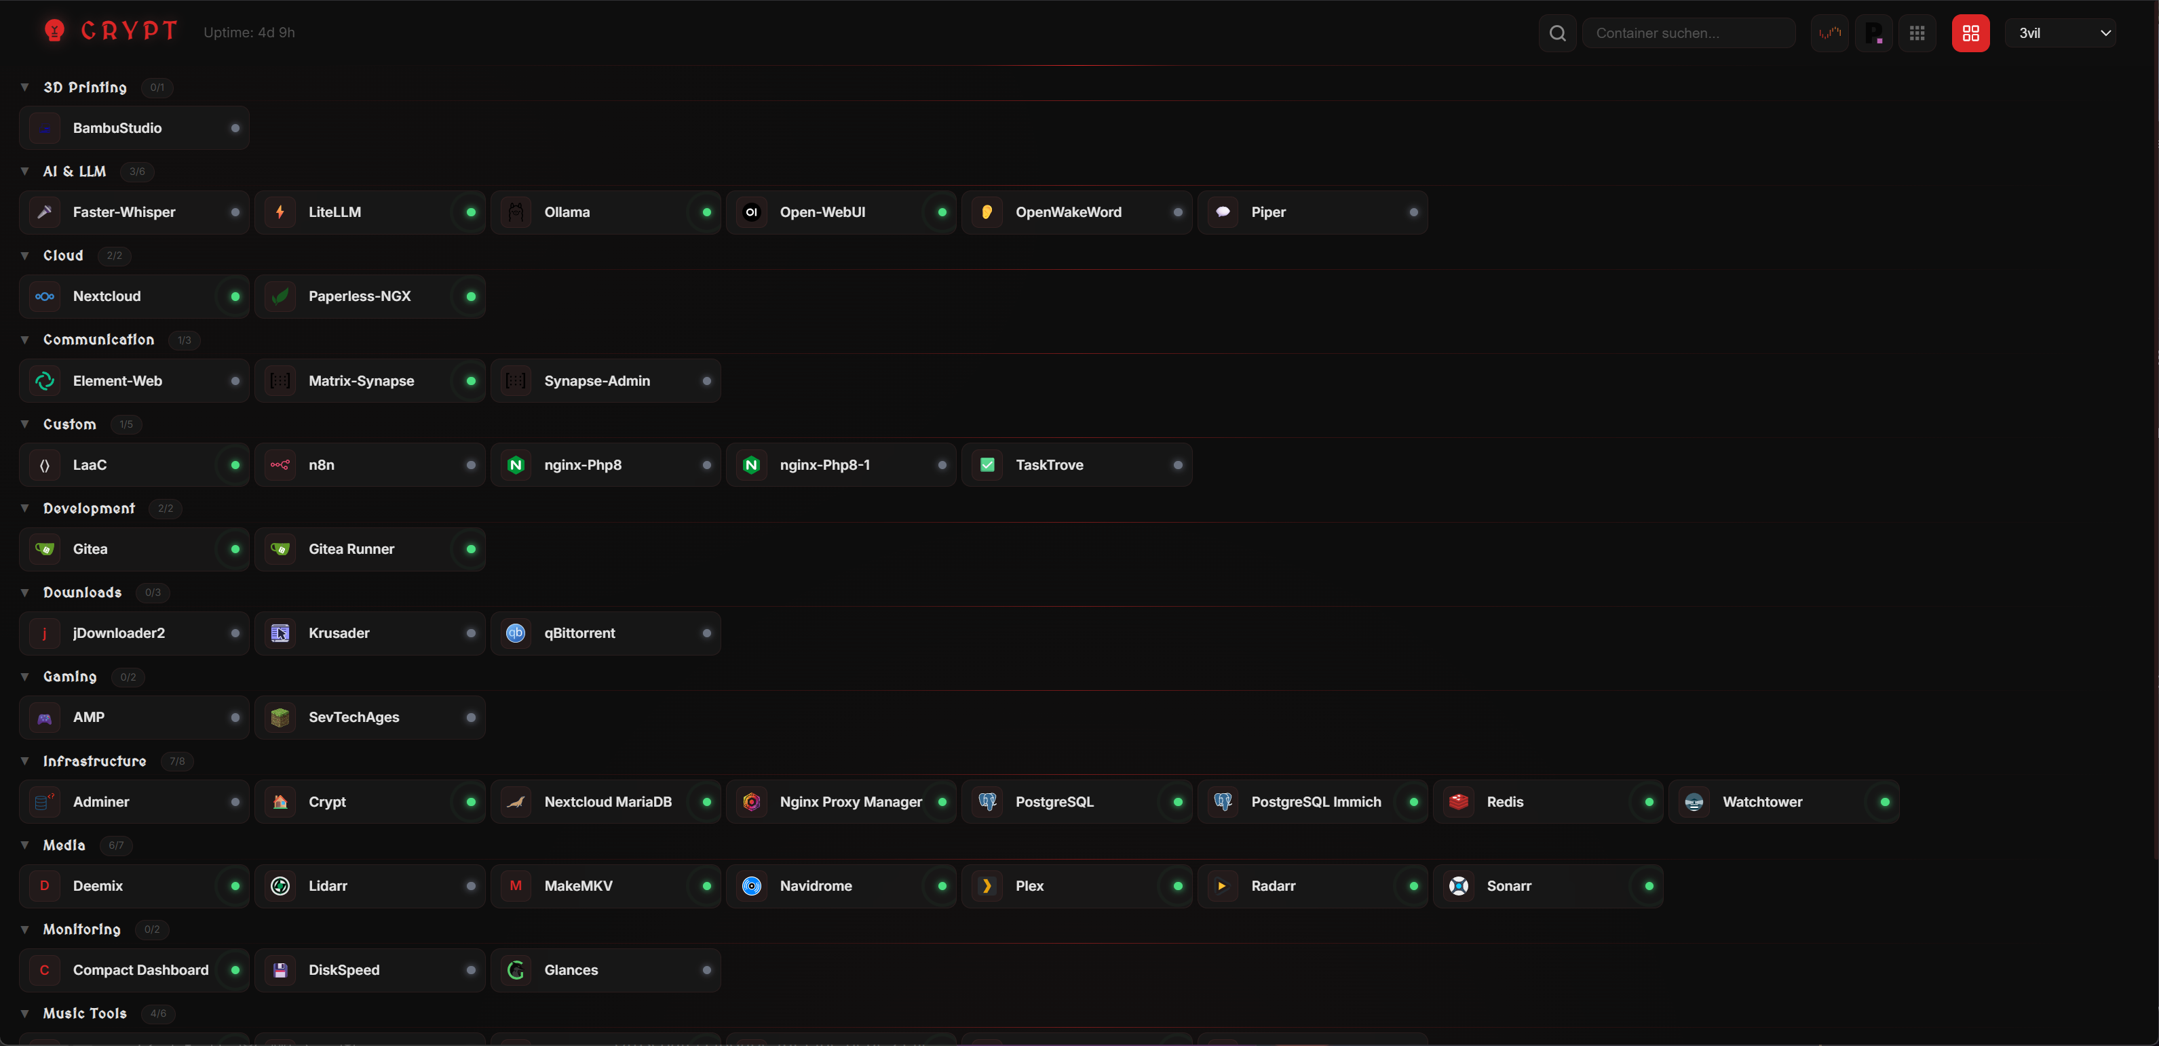2159x1046 pixels.
Task: Click the Navidrome blue disc icon
Action: (751, 886)
